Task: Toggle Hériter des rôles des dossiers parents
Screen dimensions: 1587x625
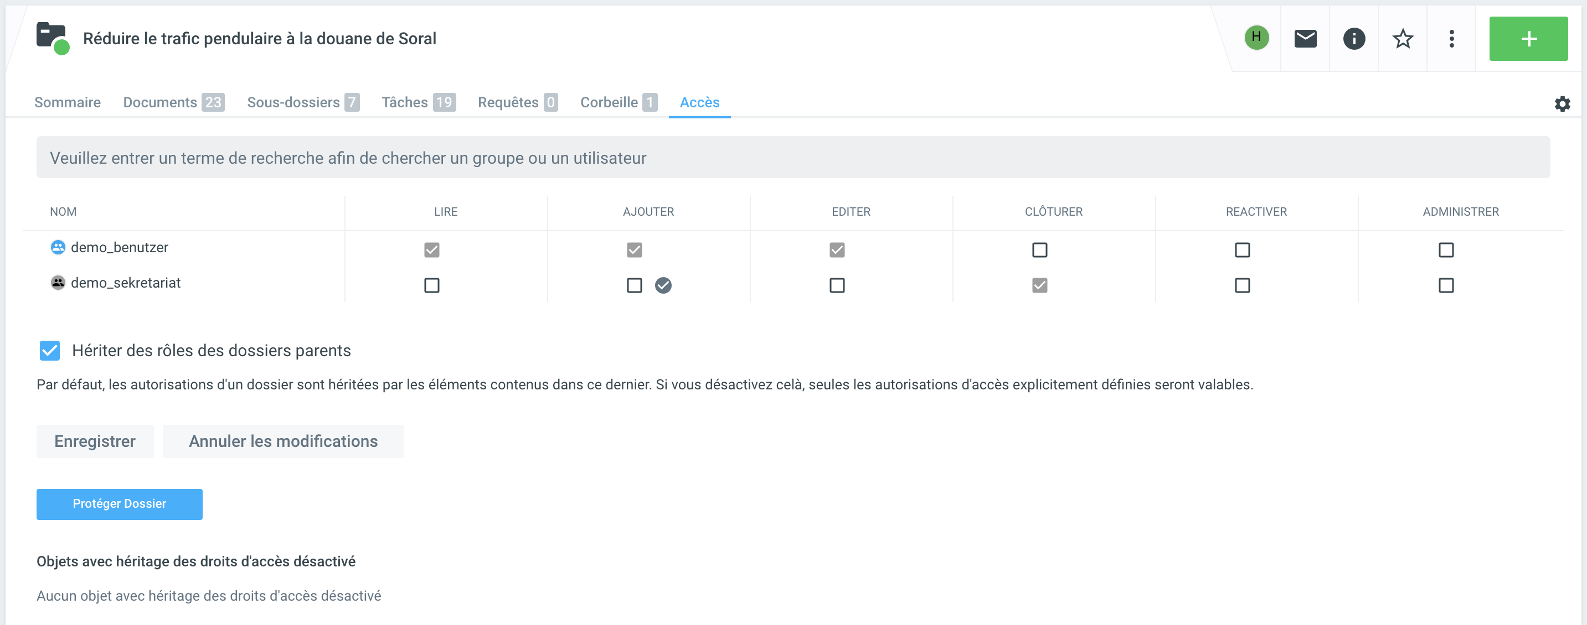Action: tap(50, 351)
